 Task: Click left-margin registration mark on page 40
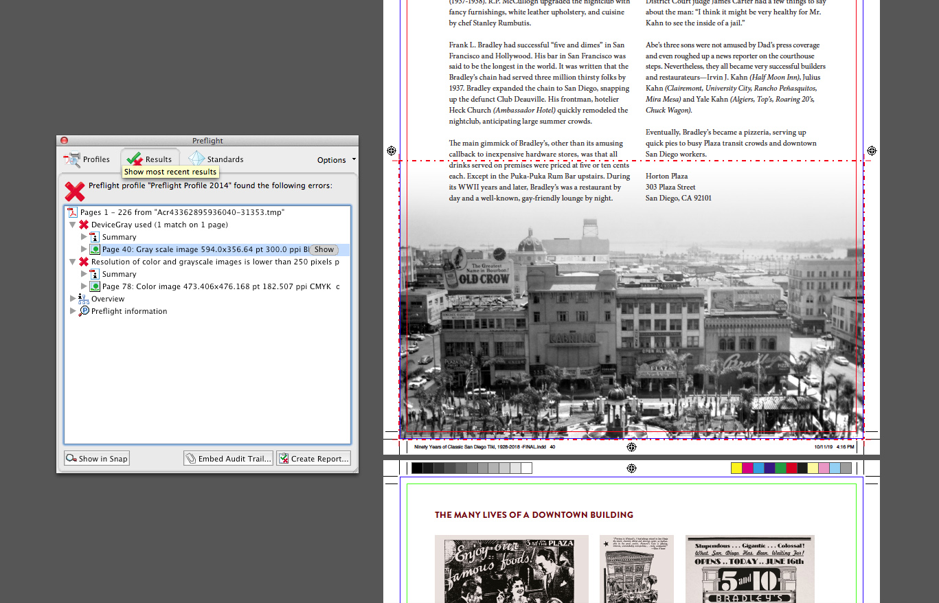tap(392, 150)
